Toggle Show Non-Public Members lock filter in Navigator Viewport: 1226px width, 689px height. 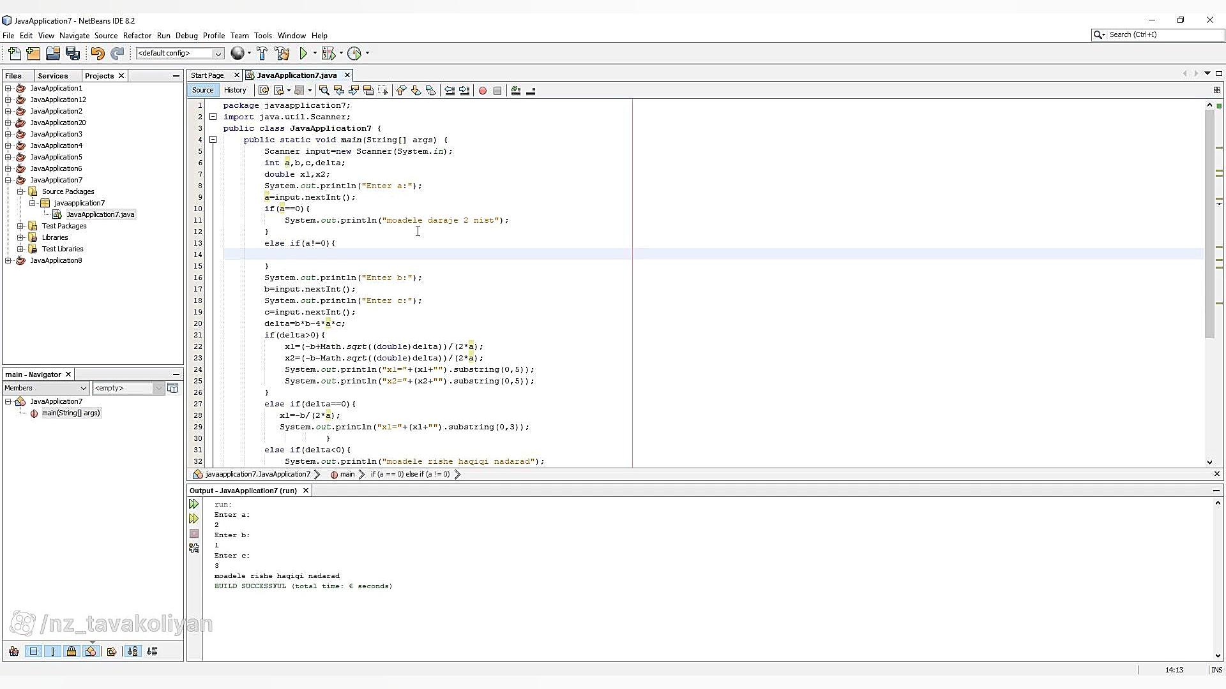point(72,651)
